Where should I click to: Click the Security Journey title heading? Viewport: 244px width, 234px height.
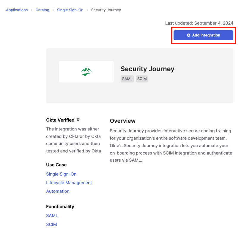pos(147,69)
